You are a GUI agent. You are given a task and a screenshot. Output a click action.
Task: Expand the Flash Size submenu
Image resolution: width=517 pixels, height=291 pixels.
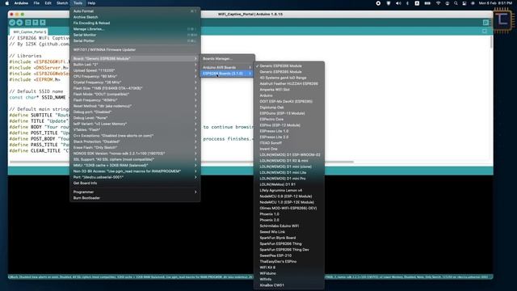coord(135,88)
